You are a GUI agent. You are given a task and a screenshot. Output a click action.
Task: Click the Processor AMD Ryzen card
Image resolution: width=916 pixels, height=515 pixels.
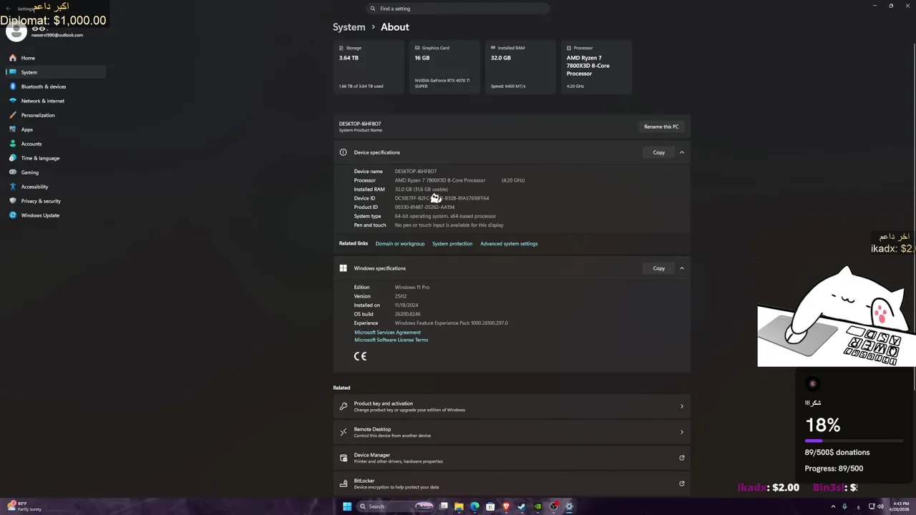point(596,67)
